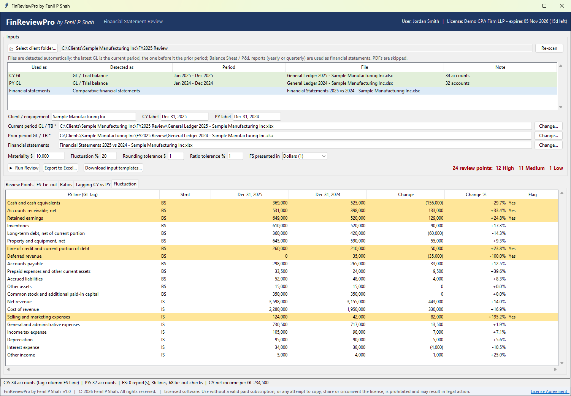Screen dimensions: 571x396
Task: Select the PY GL file row
Action: tap(282, 83)
